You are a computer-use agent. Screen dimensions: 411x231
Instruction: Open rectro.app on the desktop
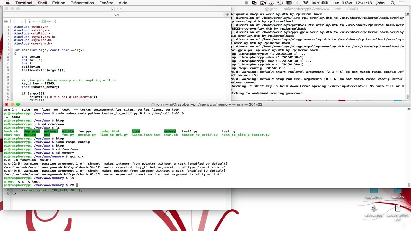[374, 212]
